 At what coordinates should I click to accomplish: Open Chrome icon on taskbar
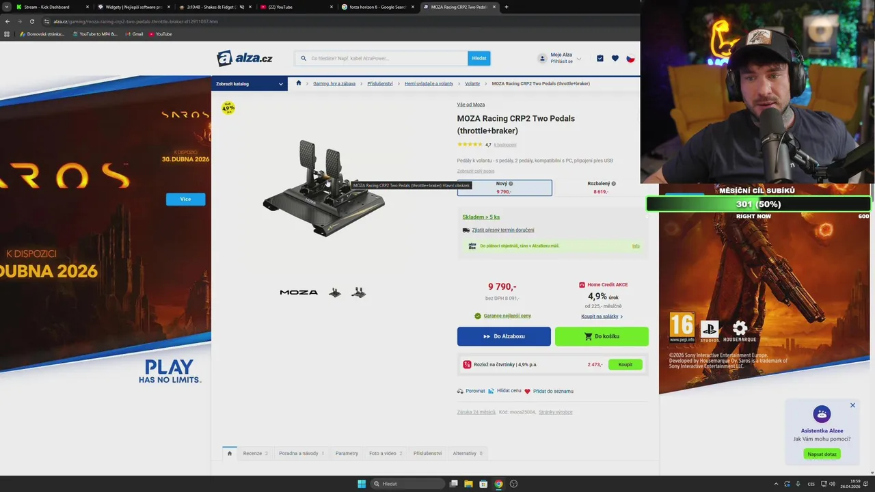[x=498, y=484]
